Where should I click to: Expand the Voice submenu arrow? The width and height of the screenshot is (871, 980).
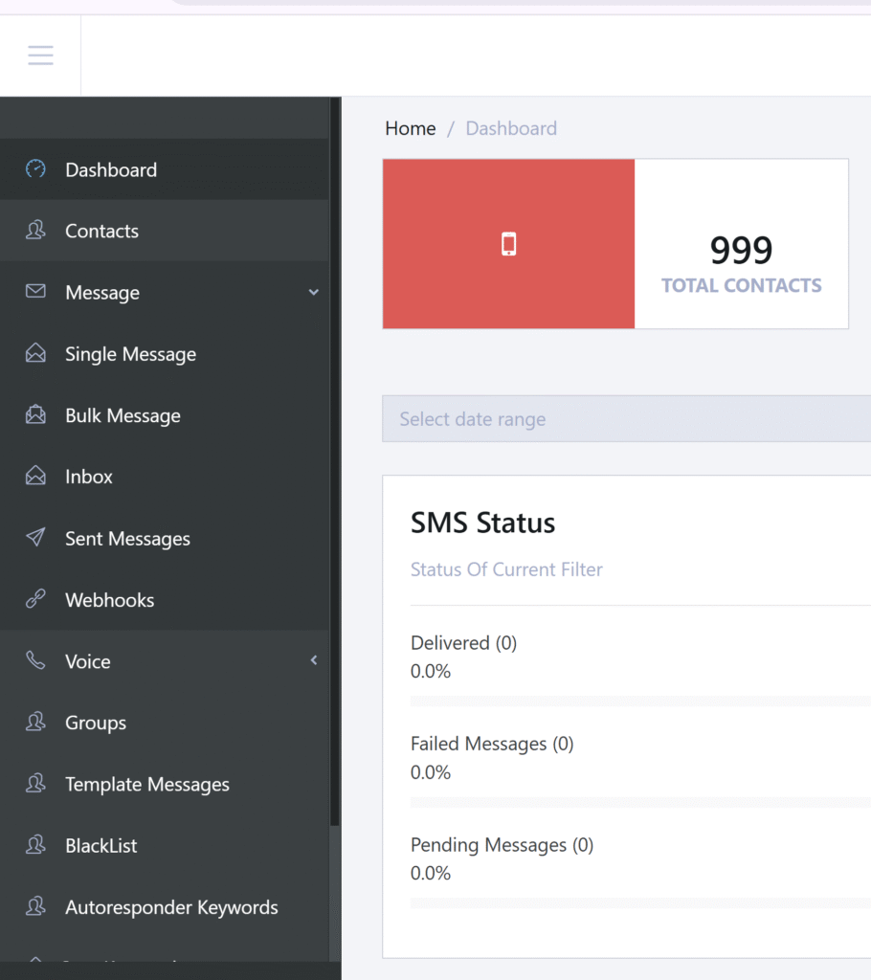pyautogui.click(x=313, y=660)
